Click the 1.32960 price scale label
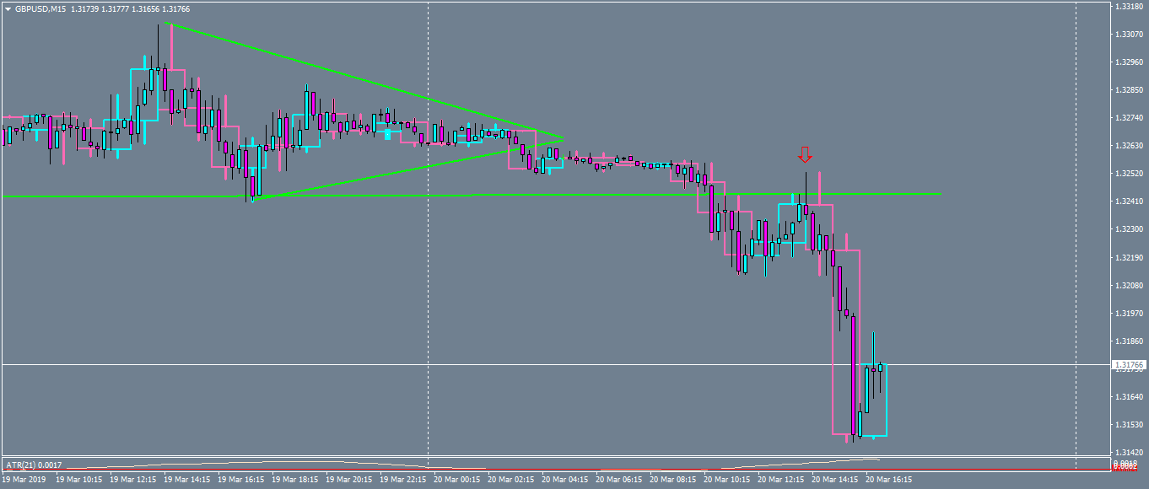 (x=1129, y=62)
